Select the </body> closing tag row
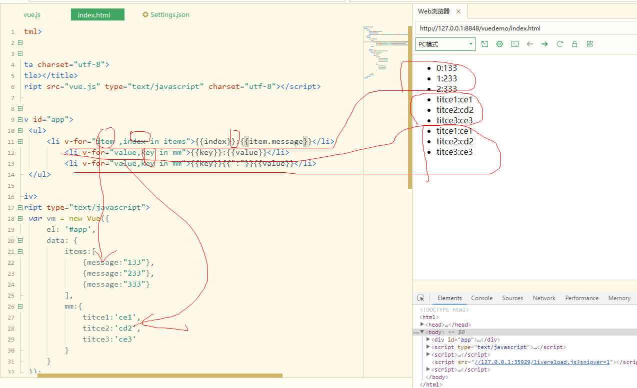637x388 pixels. tap(436, 377)
